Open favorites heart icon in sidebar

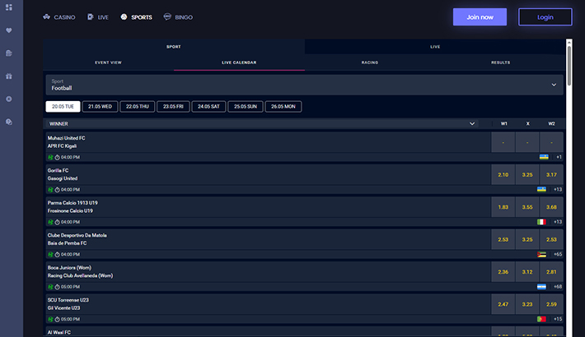9,30
